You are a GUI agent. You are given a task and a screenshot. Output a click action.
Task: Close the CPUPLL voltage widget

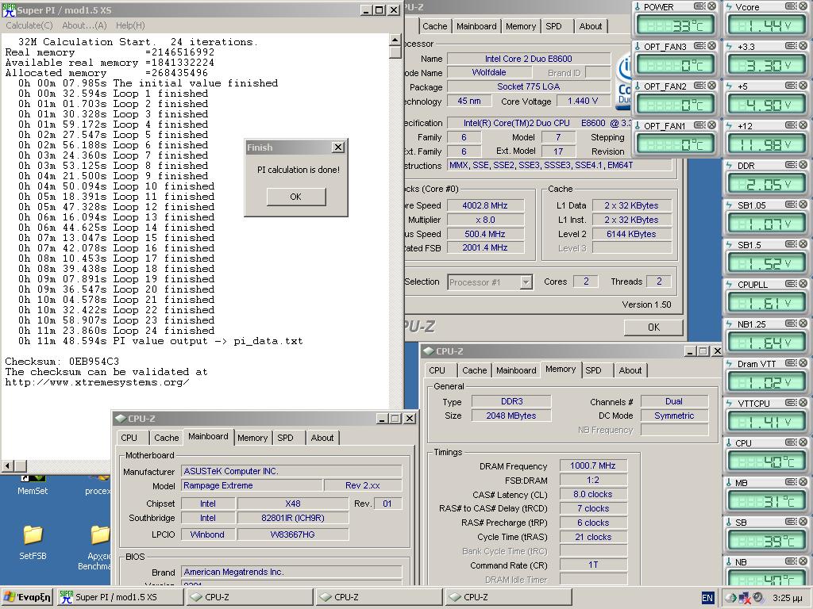click(803, 283)
